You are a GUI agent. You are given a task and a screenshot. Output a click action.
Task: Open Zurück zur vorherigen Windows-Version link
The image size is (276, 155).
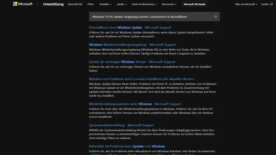(132, 62)
